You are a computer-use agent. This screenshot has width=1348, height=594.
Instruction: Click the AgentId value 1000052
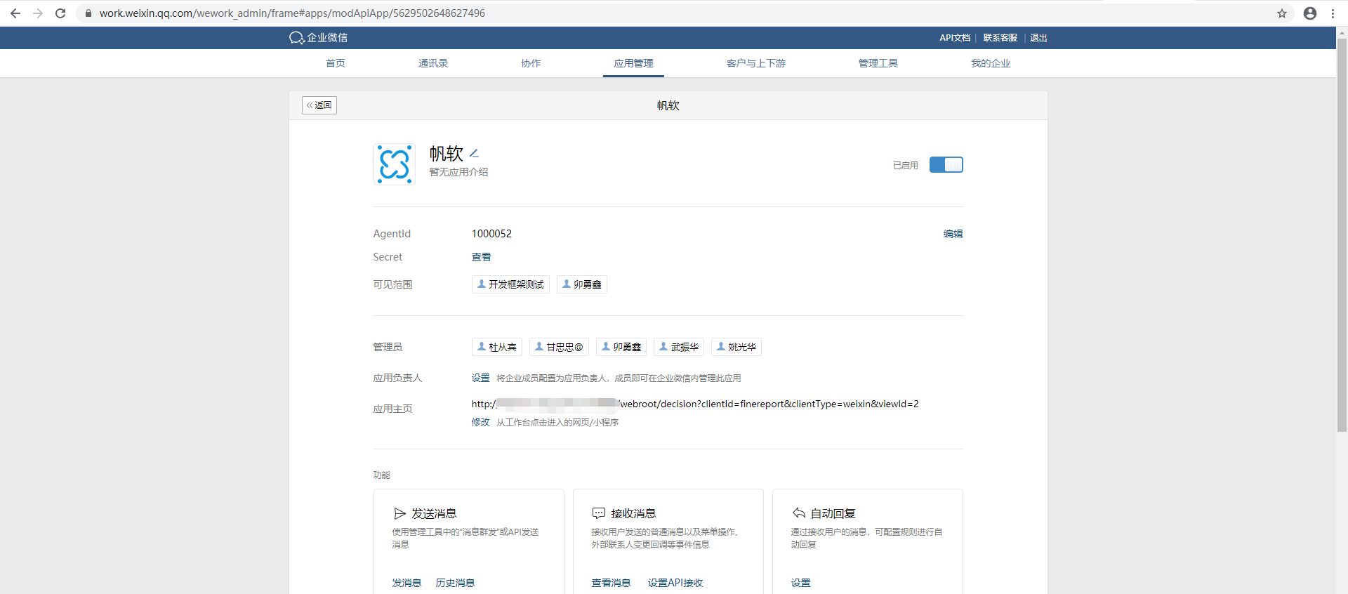click(x=491, y=234)
